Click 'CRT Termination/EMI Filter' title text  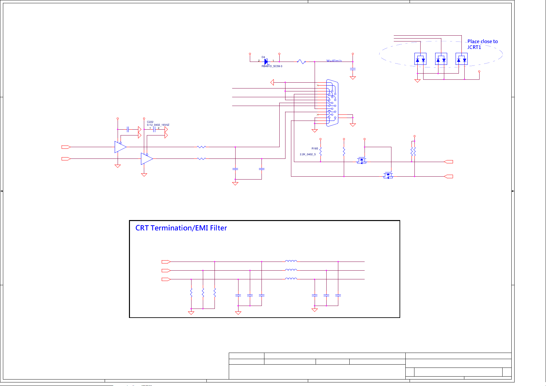[181, 228]
